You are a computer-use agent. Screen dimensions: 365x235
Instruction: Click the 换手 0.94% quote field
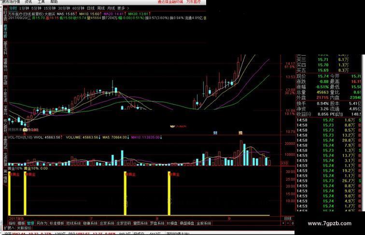click(312, 103)
